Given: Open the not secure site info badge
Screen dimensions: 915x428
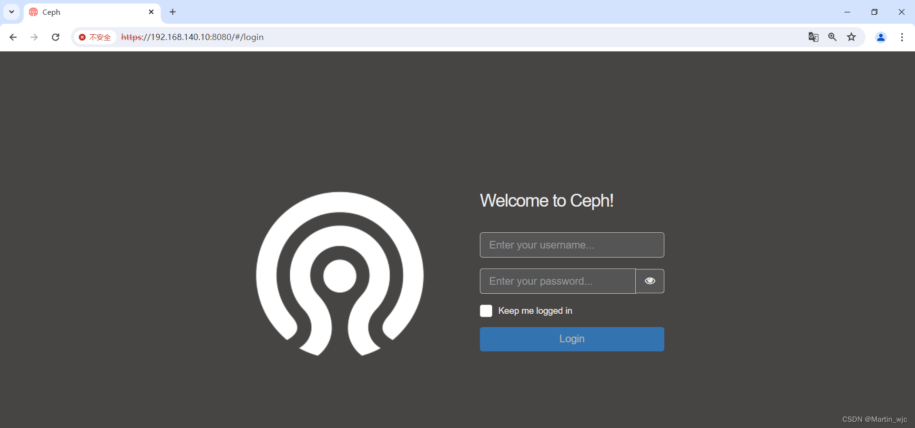Looking at the screenshot, I should tap(95, 37).
